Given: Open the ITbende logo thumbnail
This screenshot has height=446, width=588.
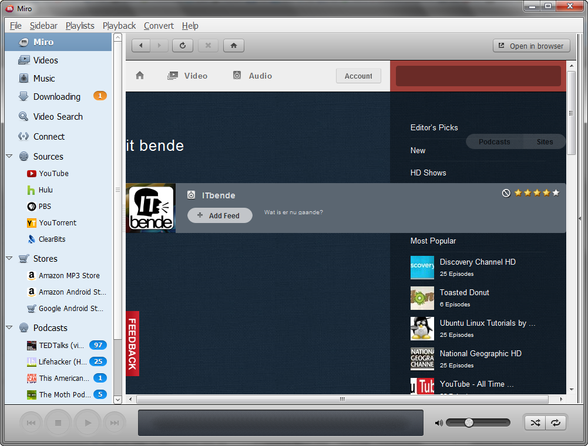Looking at the screenshot, I should 151,208.
